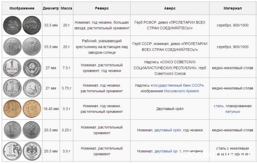The width and height of the screenshot is (257, 164).
Task: Click the «Изображение» column header
Action: 22,8
